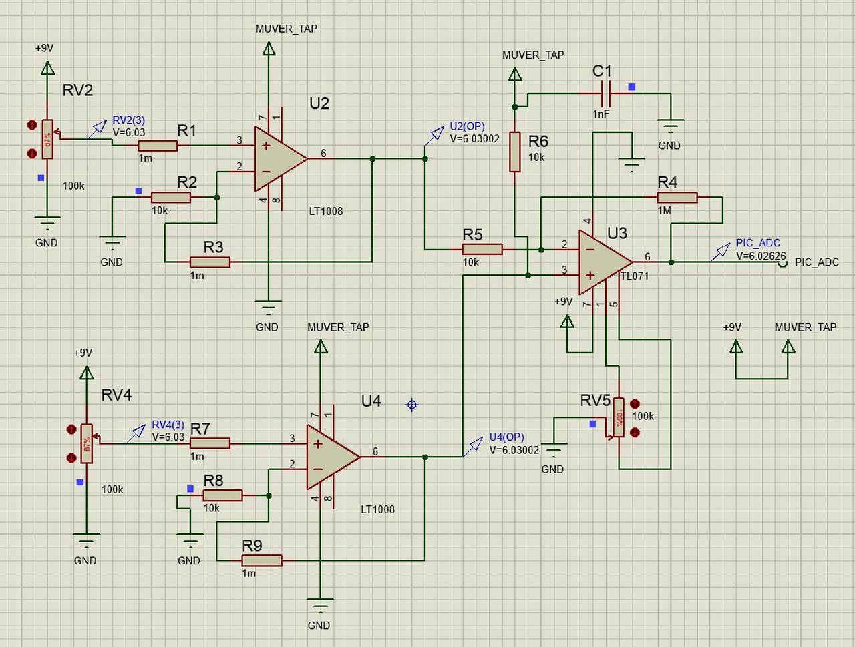This screenshot has width=855, height=647.
Task: Click RV5 potentiometer upper red adjust button
Action: [x=635, y=404]
